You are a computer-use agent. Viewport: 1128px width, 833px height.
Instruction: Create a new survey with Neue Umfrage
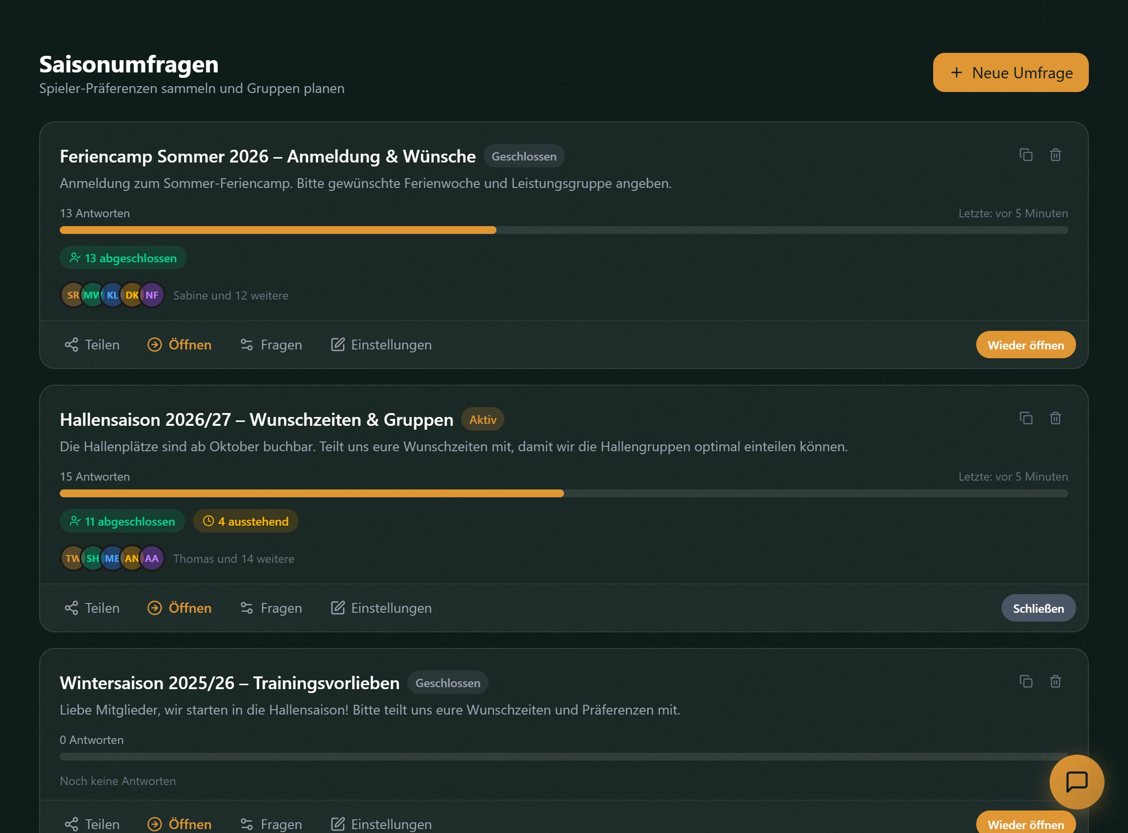coord(1010,72)
